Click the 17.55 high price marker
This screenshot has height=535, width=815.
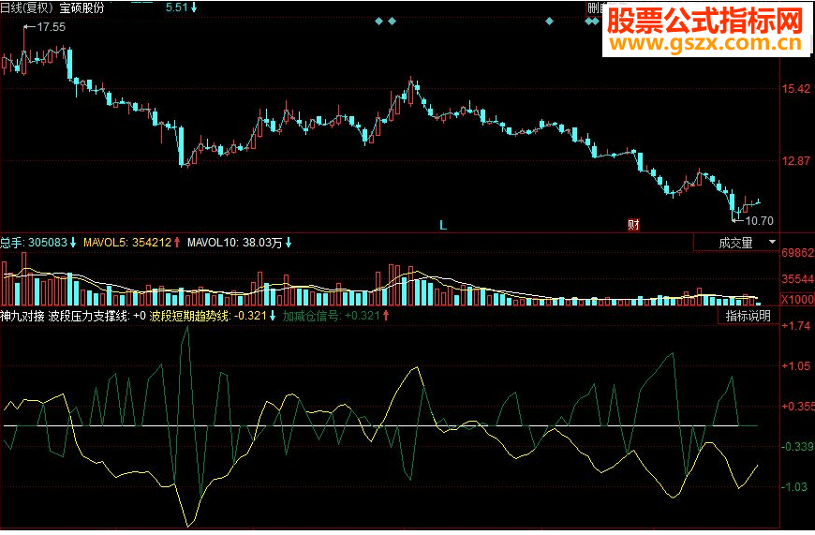pos(45,27)
